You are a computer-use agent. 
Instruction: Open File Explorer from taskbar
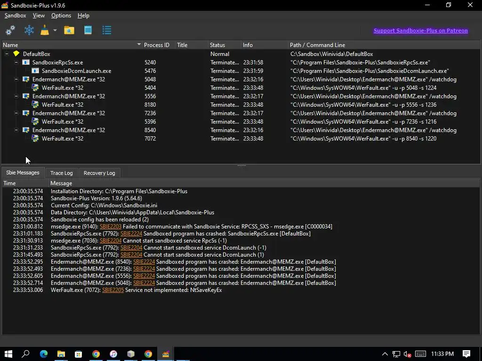[61, 354]
